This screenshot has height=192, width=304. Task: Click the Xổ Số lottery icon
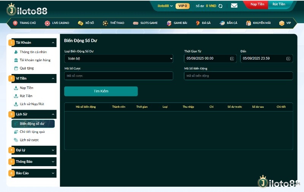[x=81, y=23]
